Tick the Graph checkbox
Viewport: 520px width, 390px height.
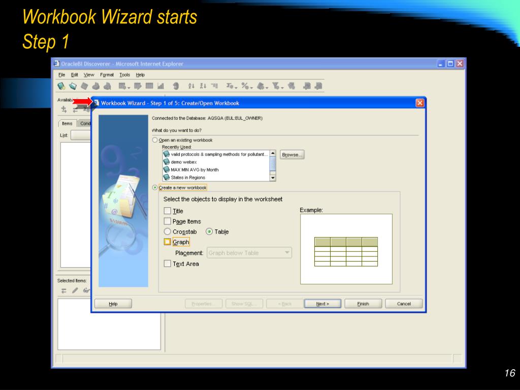168,242
